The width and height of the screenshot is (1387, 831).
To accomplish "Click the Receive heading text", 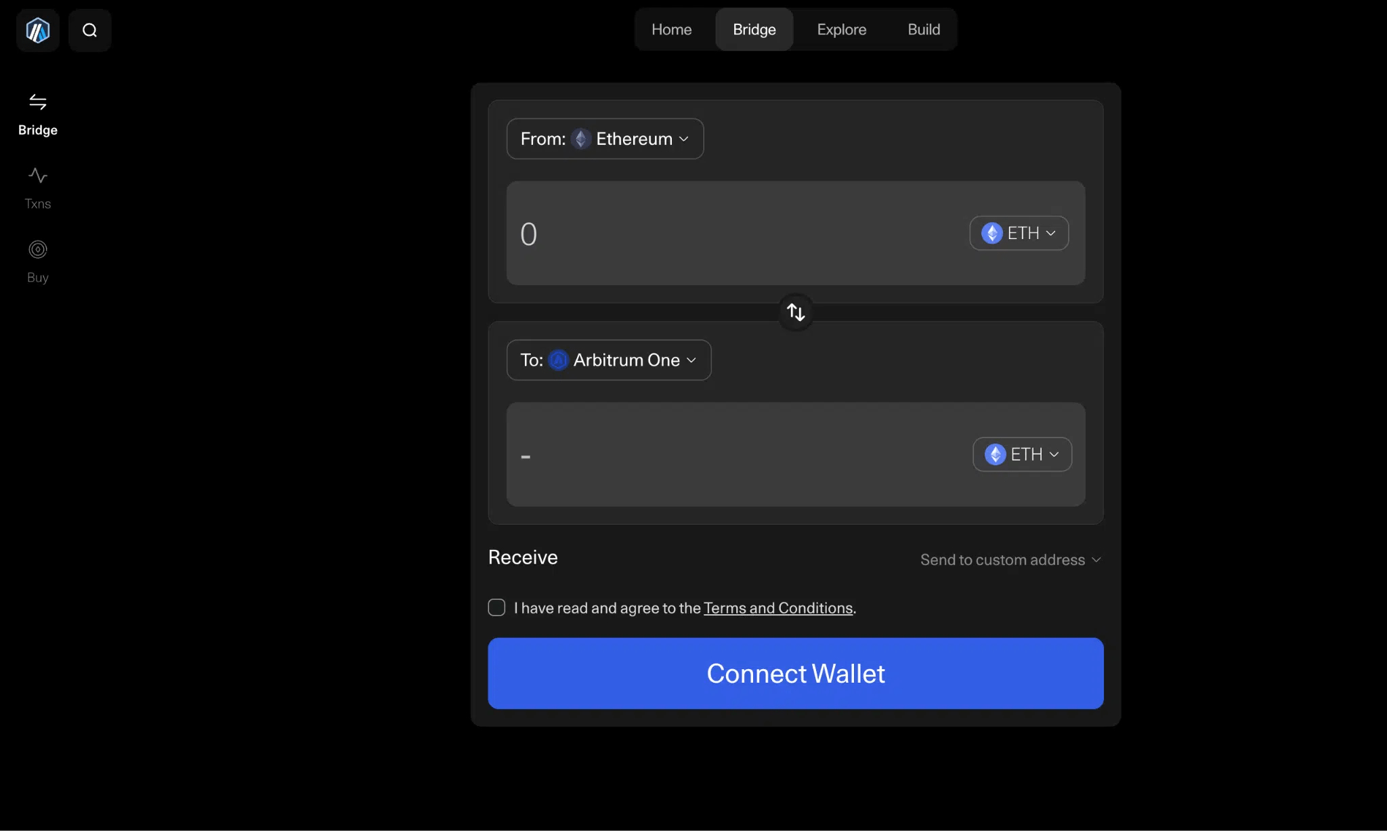I will (x=523, y=557).
